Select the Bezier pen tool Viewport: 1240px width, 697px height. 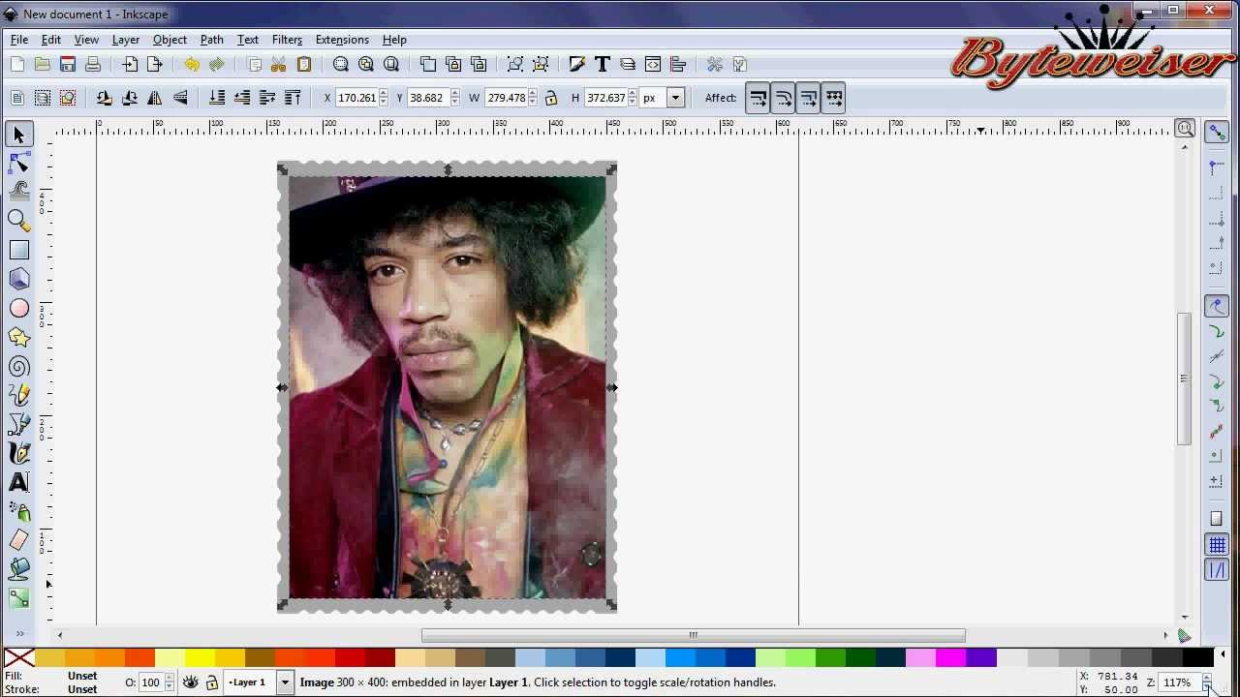click(18, 424)
